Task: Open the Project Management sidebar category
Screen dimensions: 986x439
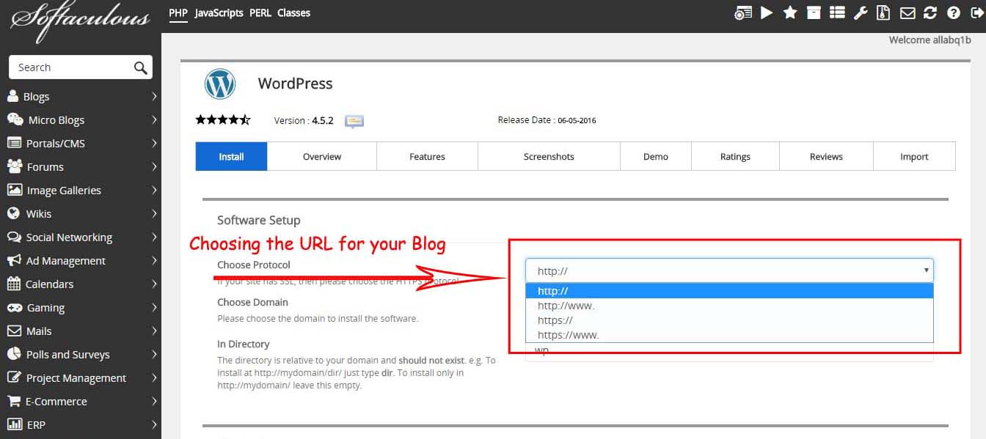Action: coord(81,377)
